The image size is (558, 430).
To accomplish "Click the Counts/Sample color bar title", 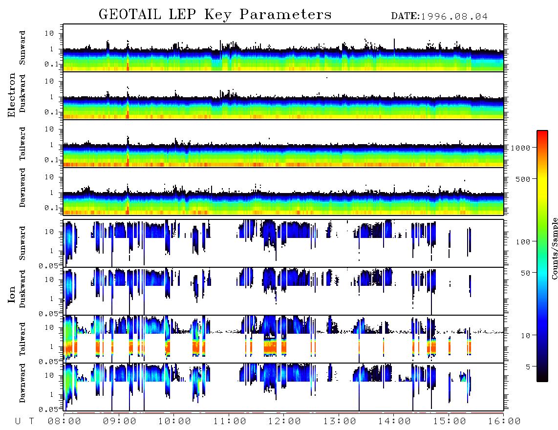I will pos(554,248).
